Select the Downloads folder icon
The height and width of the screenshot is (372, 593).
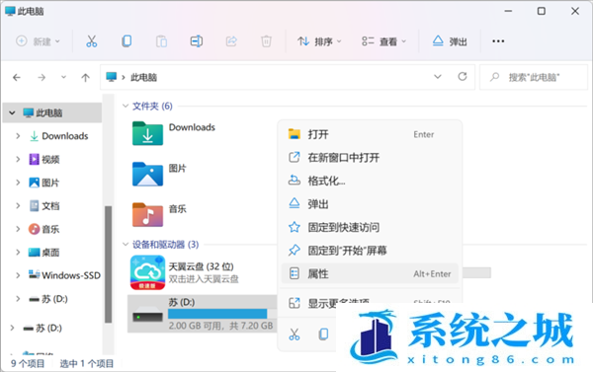pos(147,133)
